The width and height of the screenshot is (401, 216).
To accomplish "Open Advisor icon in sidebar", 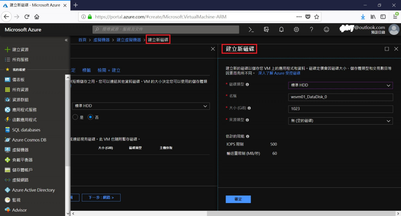I will click(7, 210).
